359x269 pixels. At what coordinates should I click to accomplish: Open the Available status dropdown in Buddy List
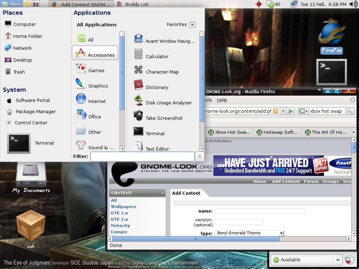coord(306,260)
